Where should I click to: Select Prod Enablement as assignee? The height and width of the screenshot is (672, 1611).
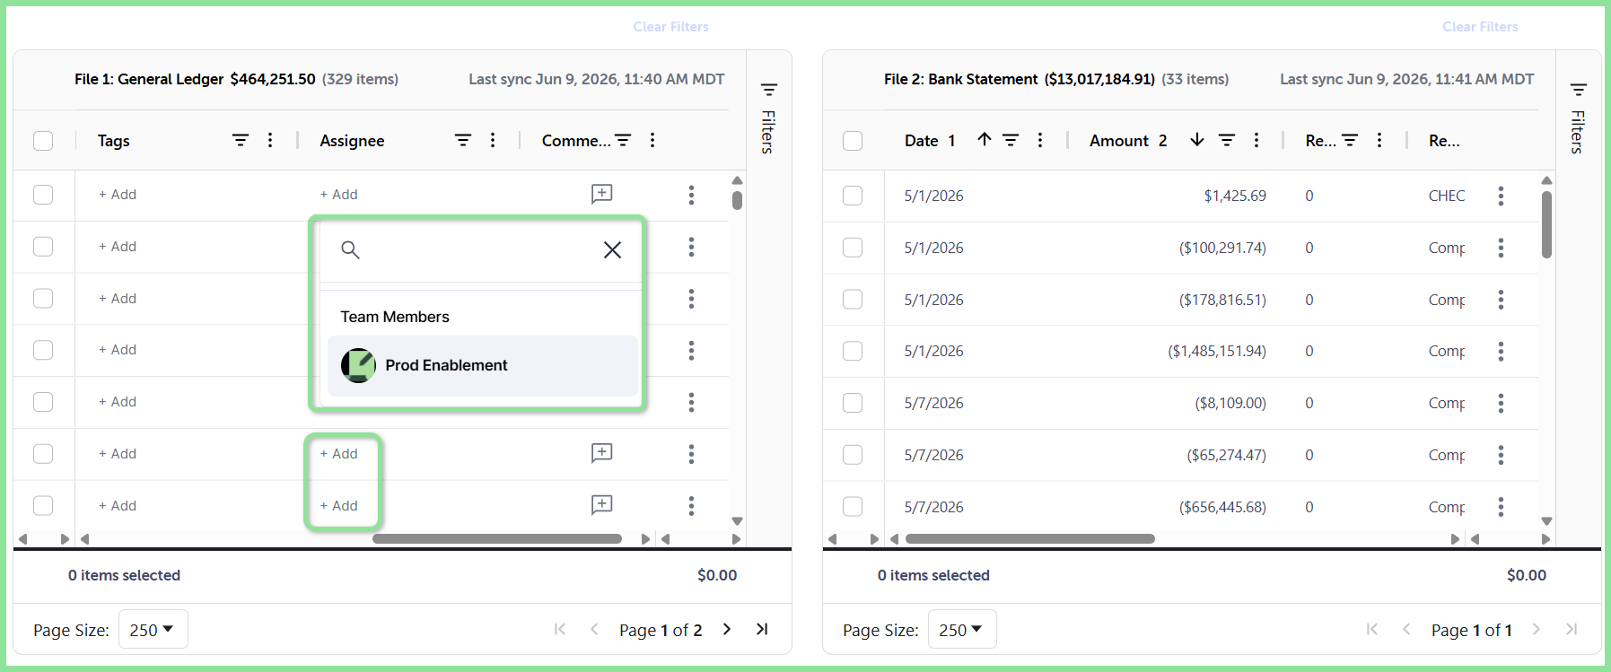482,365
